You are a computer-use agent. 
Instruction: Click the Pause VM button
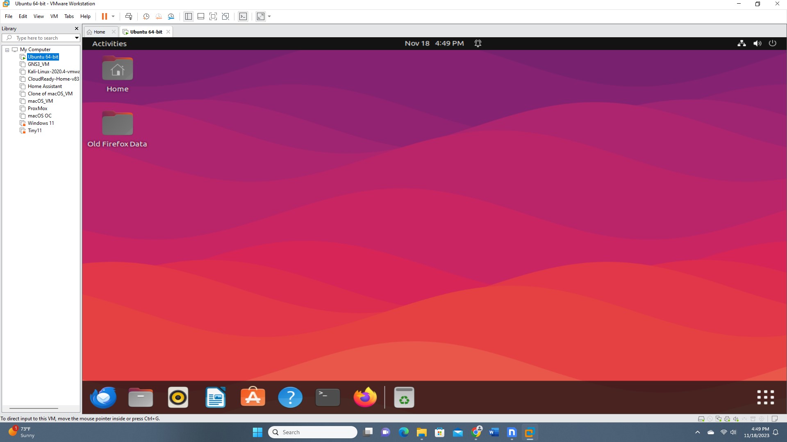pos(104,16)
